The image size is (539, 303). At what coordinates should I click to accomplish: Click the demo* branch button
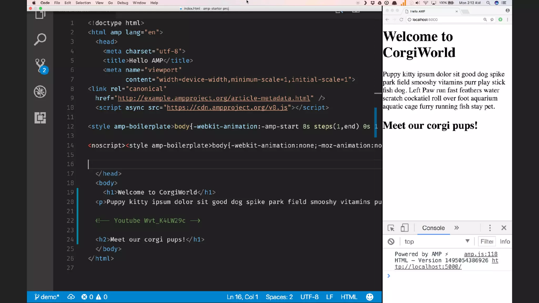coord(47,297)
